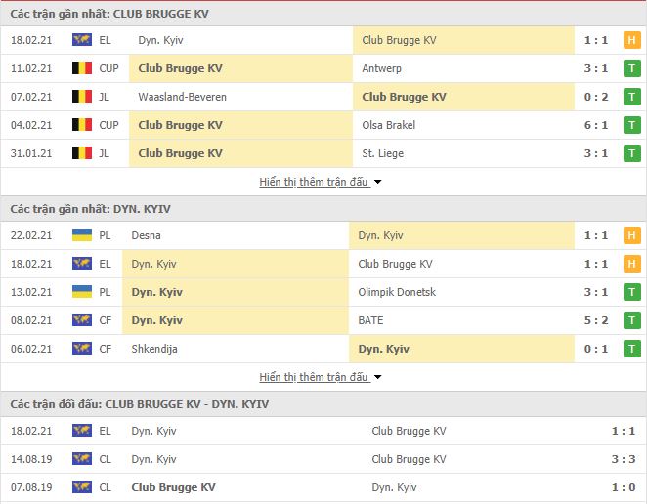Click the Ukraine flag icon on Desna match row
This screenshot has width=647, height=504.
(82, 235)
